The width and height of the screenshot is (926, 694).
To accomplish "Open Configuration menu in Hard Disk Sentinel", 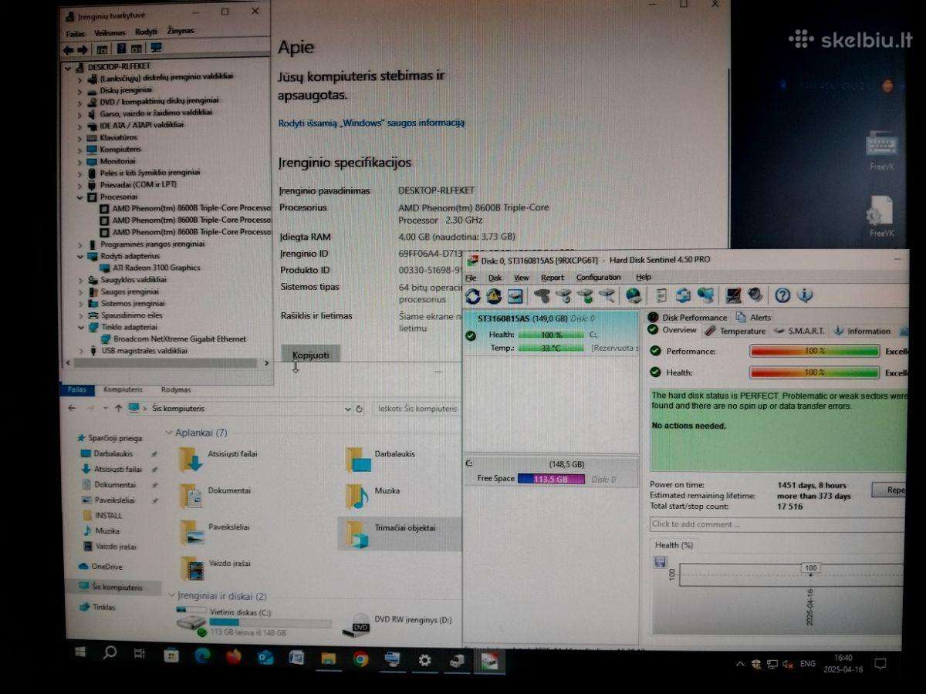I will [598, 278].
